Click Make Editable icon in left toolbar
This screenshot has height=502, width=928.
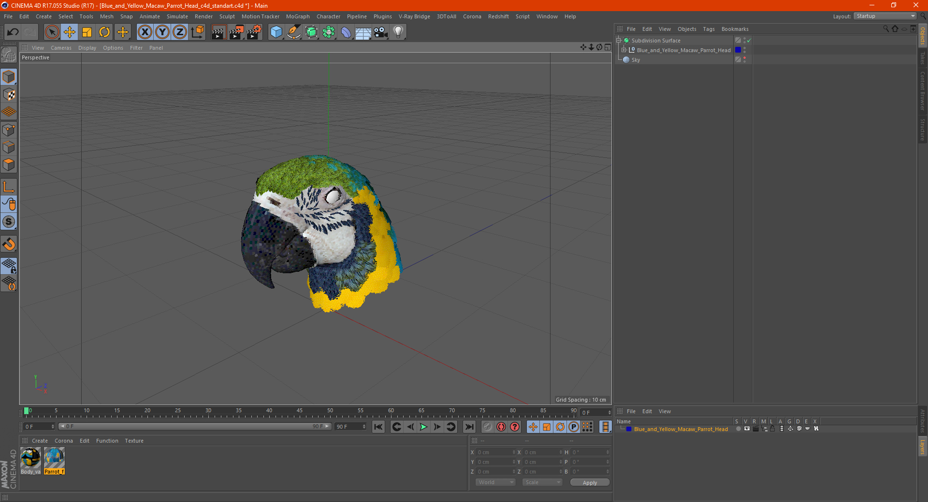9,55
